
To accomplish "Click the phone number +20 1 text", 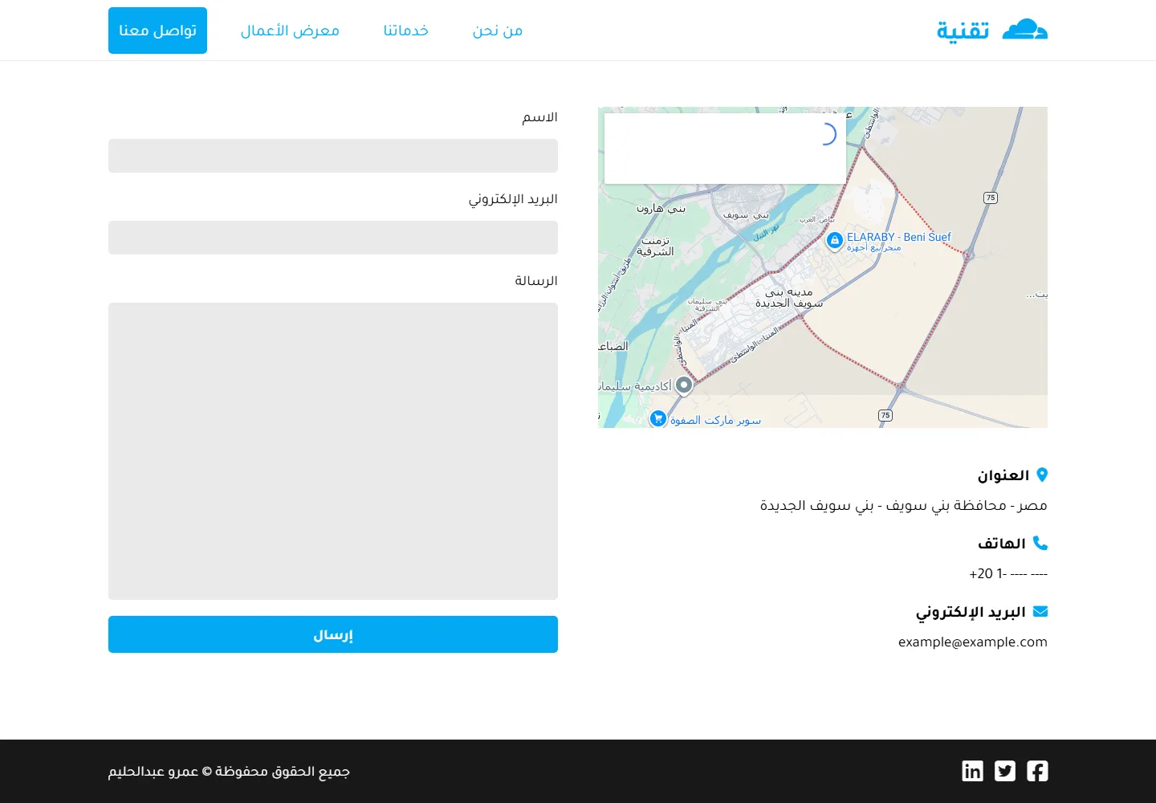I will tap(1008, 573).
